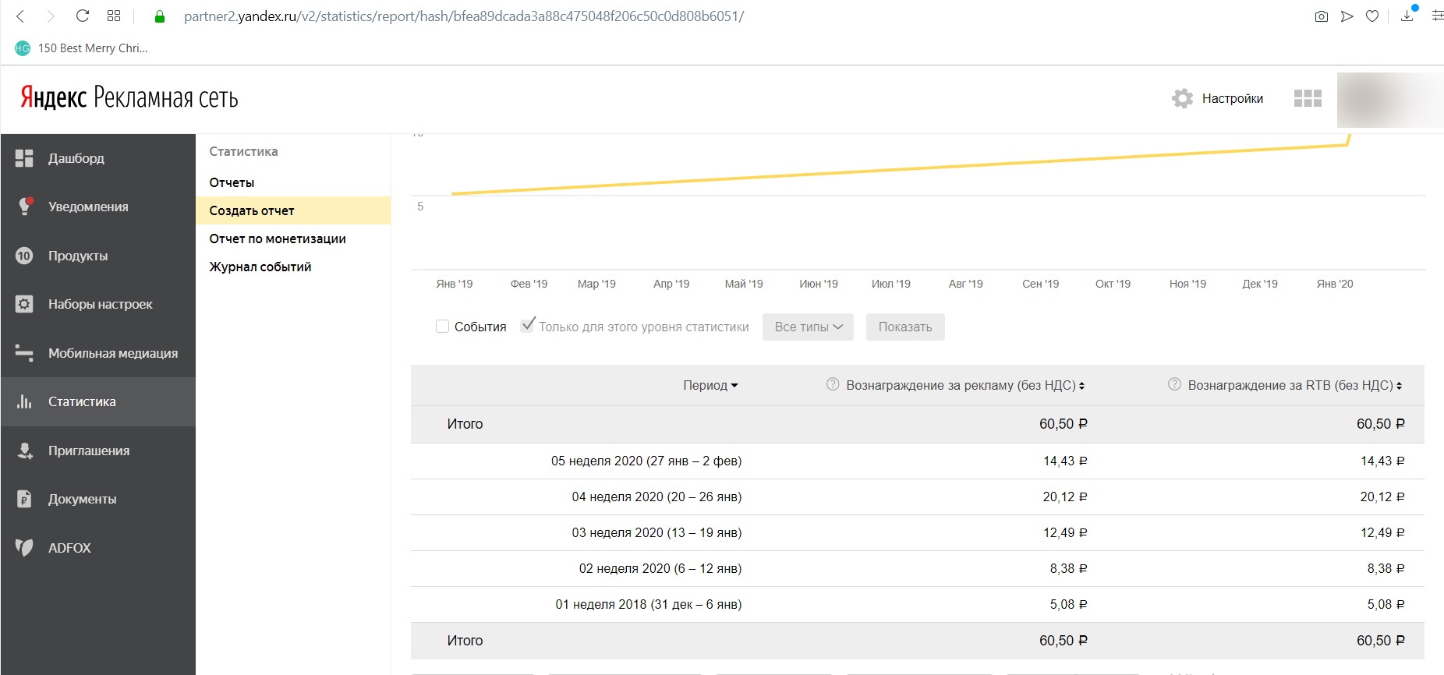The image size is (1444, 675).
Task: Click the top Итого row label
Action: (x=465, y=424)
